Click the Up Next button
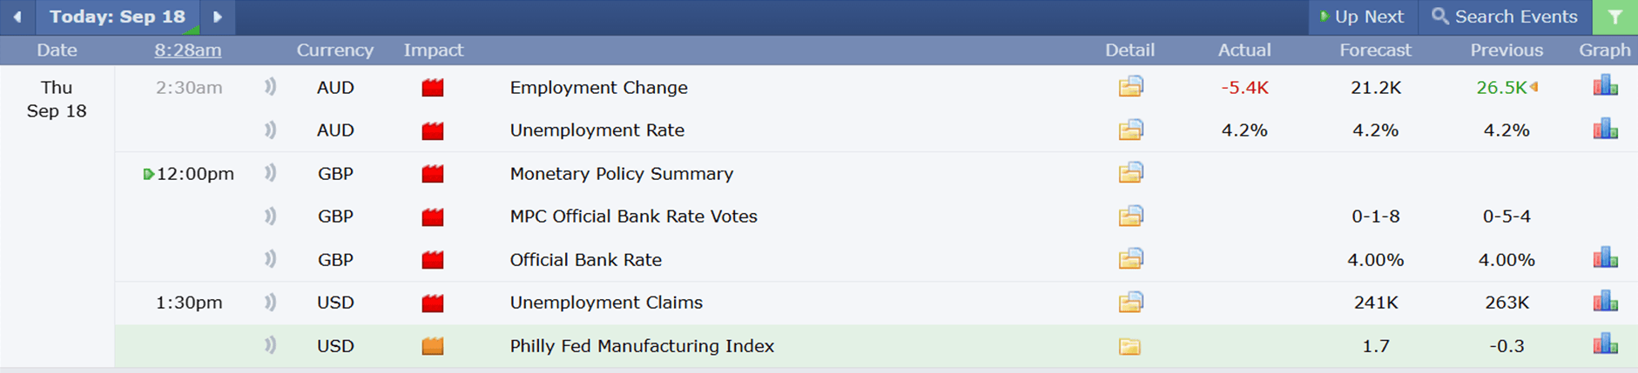This screenshot has height=373, width=1638. tap(1363, 17)
